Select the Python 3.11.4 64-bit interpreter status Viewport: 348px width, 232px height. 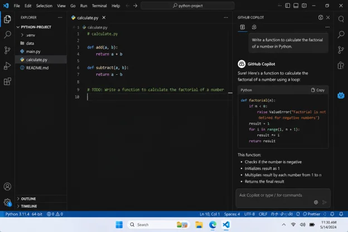pyautogui.click(x=24, y=214)
